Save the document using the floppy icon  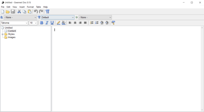tap(13, 11)
